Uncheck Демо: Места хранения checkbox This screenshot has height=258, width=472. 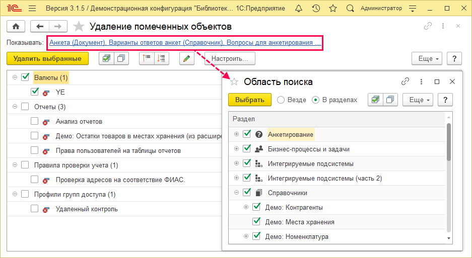point(256,221)
